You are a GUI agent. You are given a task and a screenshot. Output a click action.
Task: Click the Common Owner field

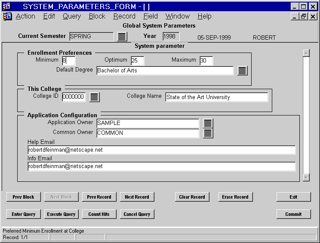(148, 133)
